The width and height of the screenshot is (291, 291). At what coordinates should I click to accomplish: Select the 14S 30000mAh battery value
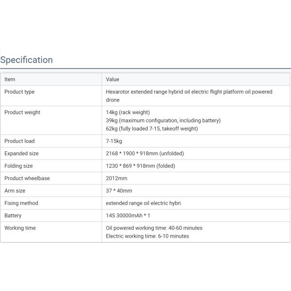click(128, 216)
